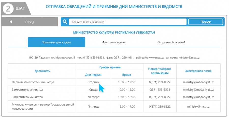This screenshot has width=229, height=117.
Task: Click the back arrow icon
Action: 11,22
